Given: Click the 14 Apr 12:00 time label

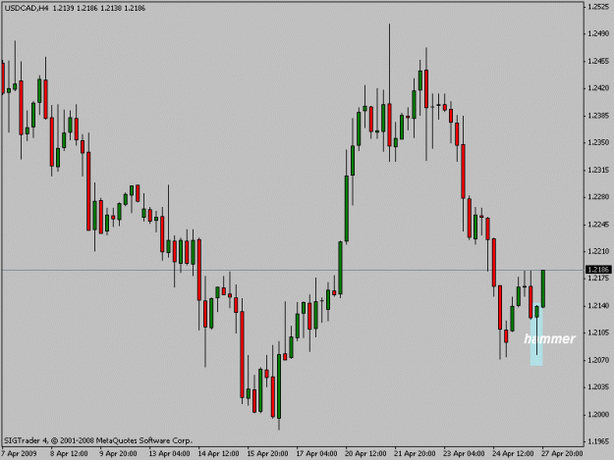Looking at the screenshot, I should [218, 454].
